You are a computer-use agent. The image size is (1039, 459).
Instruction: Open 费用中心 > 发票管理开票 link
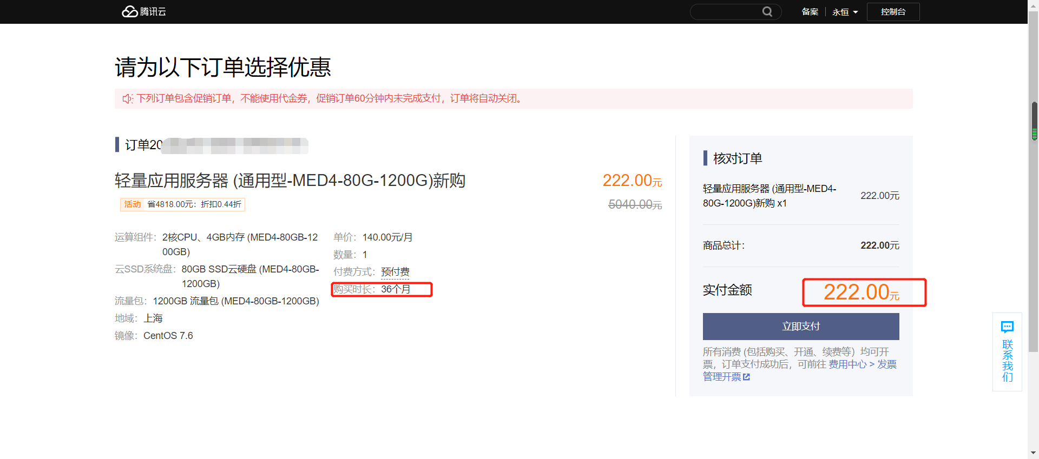point(862,364)
